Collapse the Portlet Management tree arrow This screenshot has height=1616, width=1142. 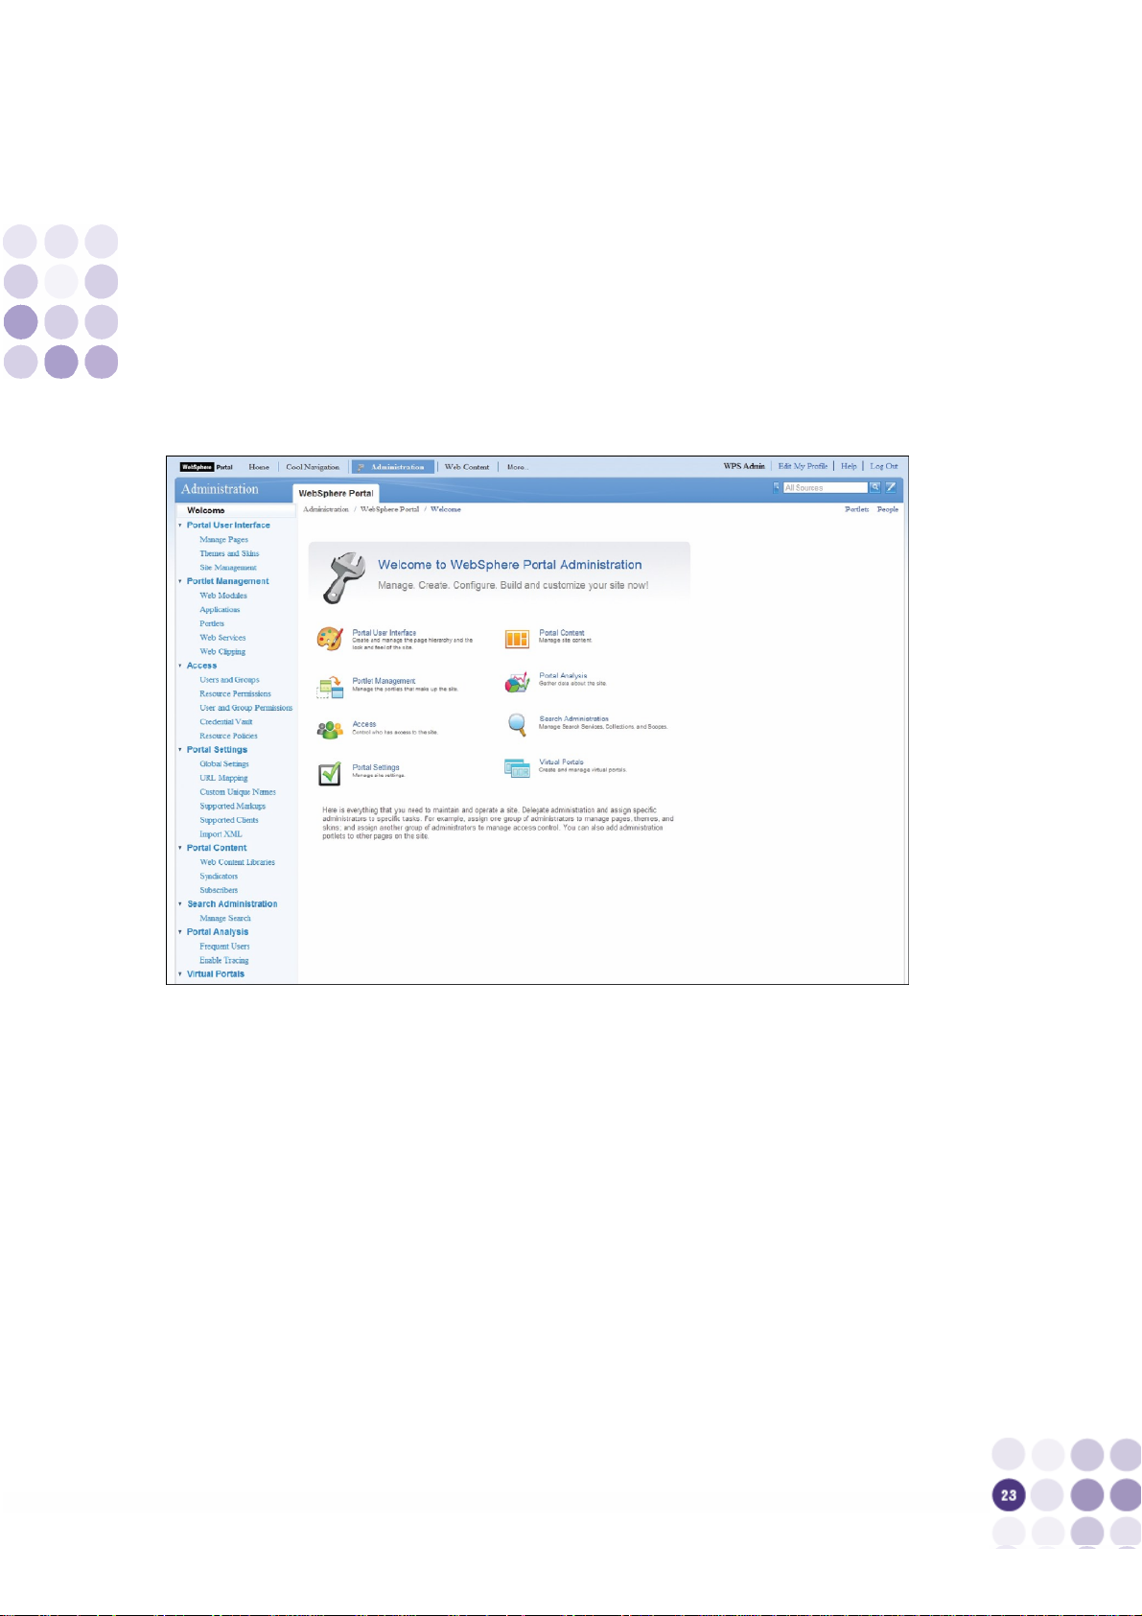pyautogui.click(x=180, y=581)
